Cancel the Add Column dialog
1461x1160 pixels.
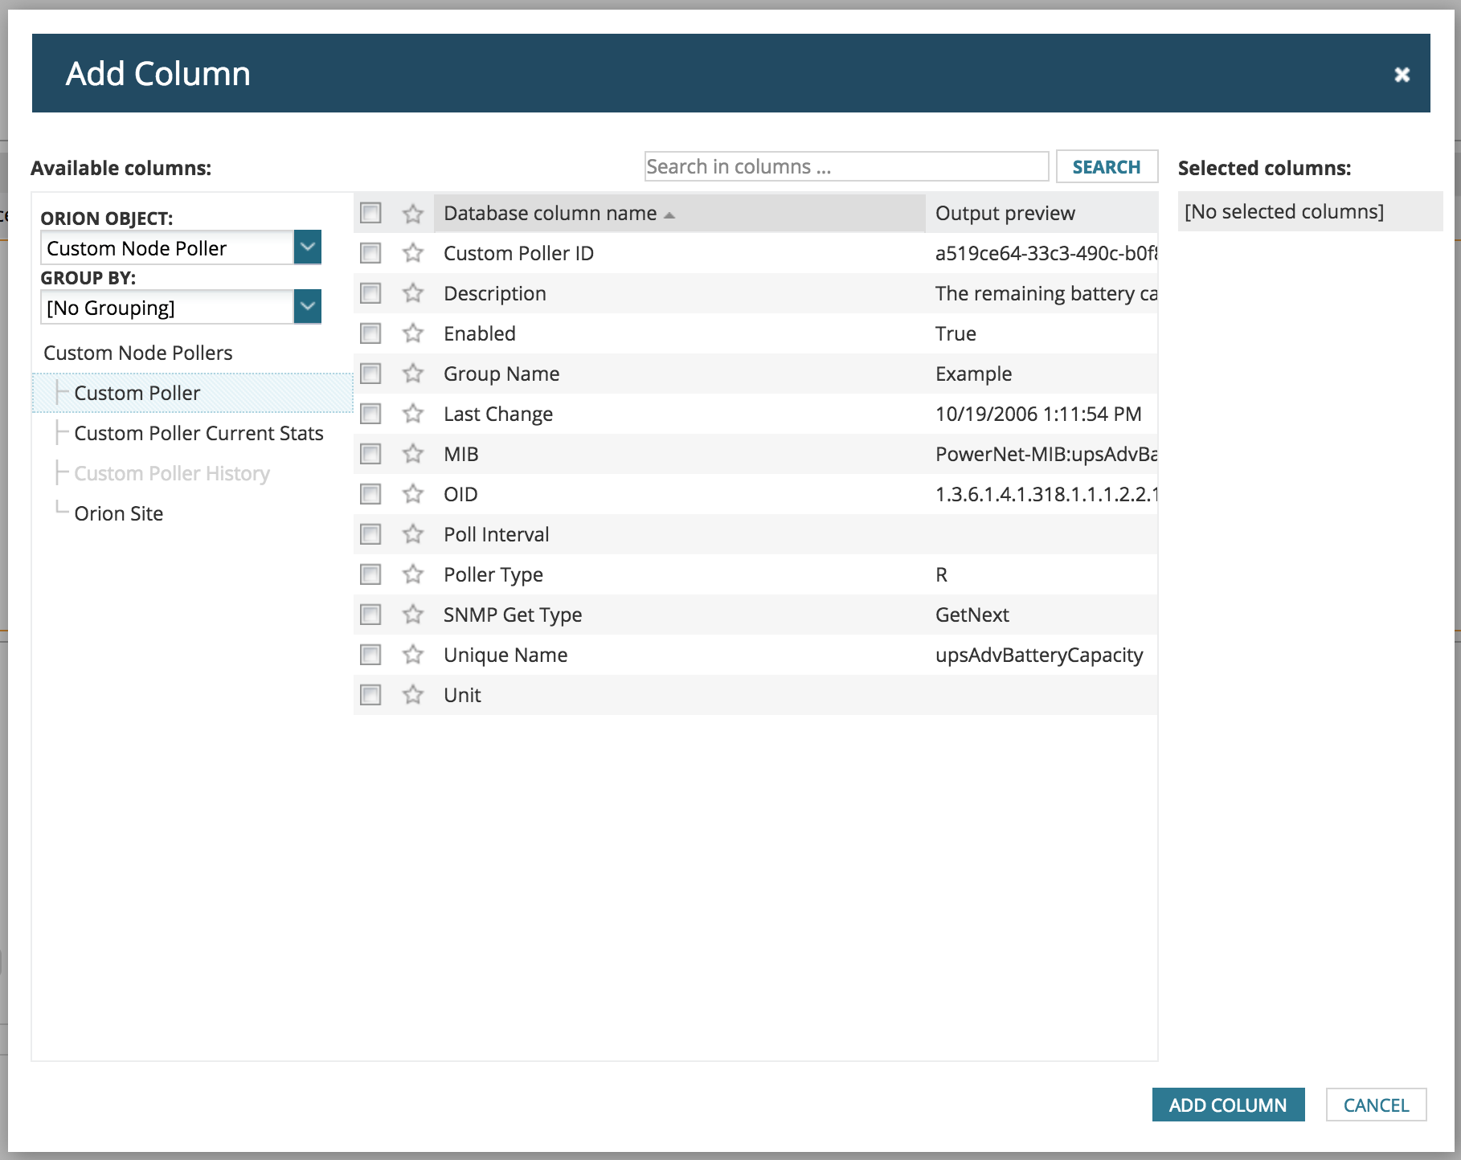[x=1376, y=1105]
